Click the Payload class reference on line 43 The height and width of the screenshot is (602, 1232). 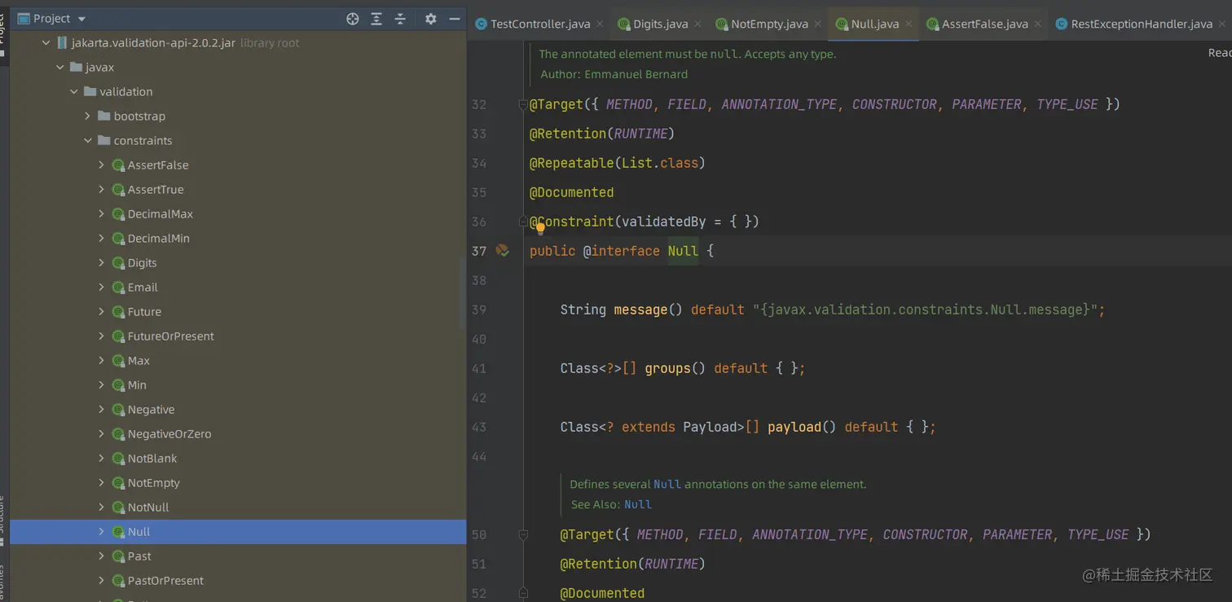(x=709, y=427)
